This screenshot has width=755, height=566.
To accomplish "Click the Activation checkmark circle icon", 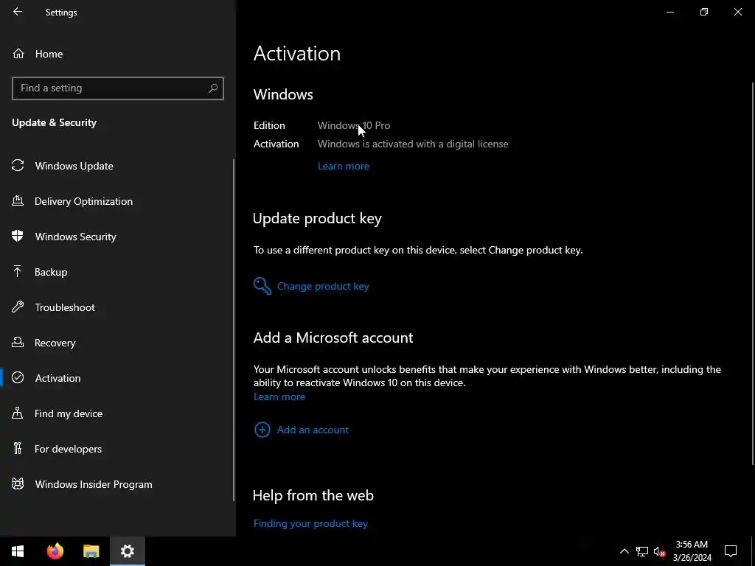I will coord(18,377).
